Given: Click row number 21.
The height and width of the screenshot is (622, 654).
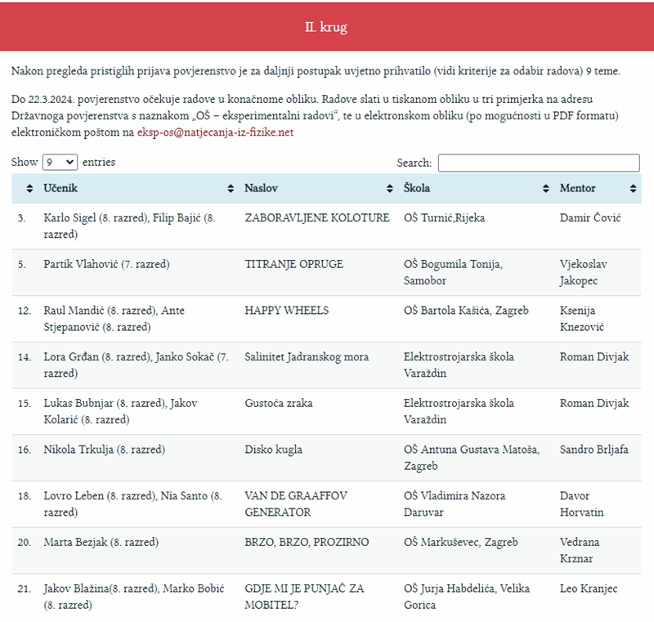Looking at the screenshot, I should [25, 588].
